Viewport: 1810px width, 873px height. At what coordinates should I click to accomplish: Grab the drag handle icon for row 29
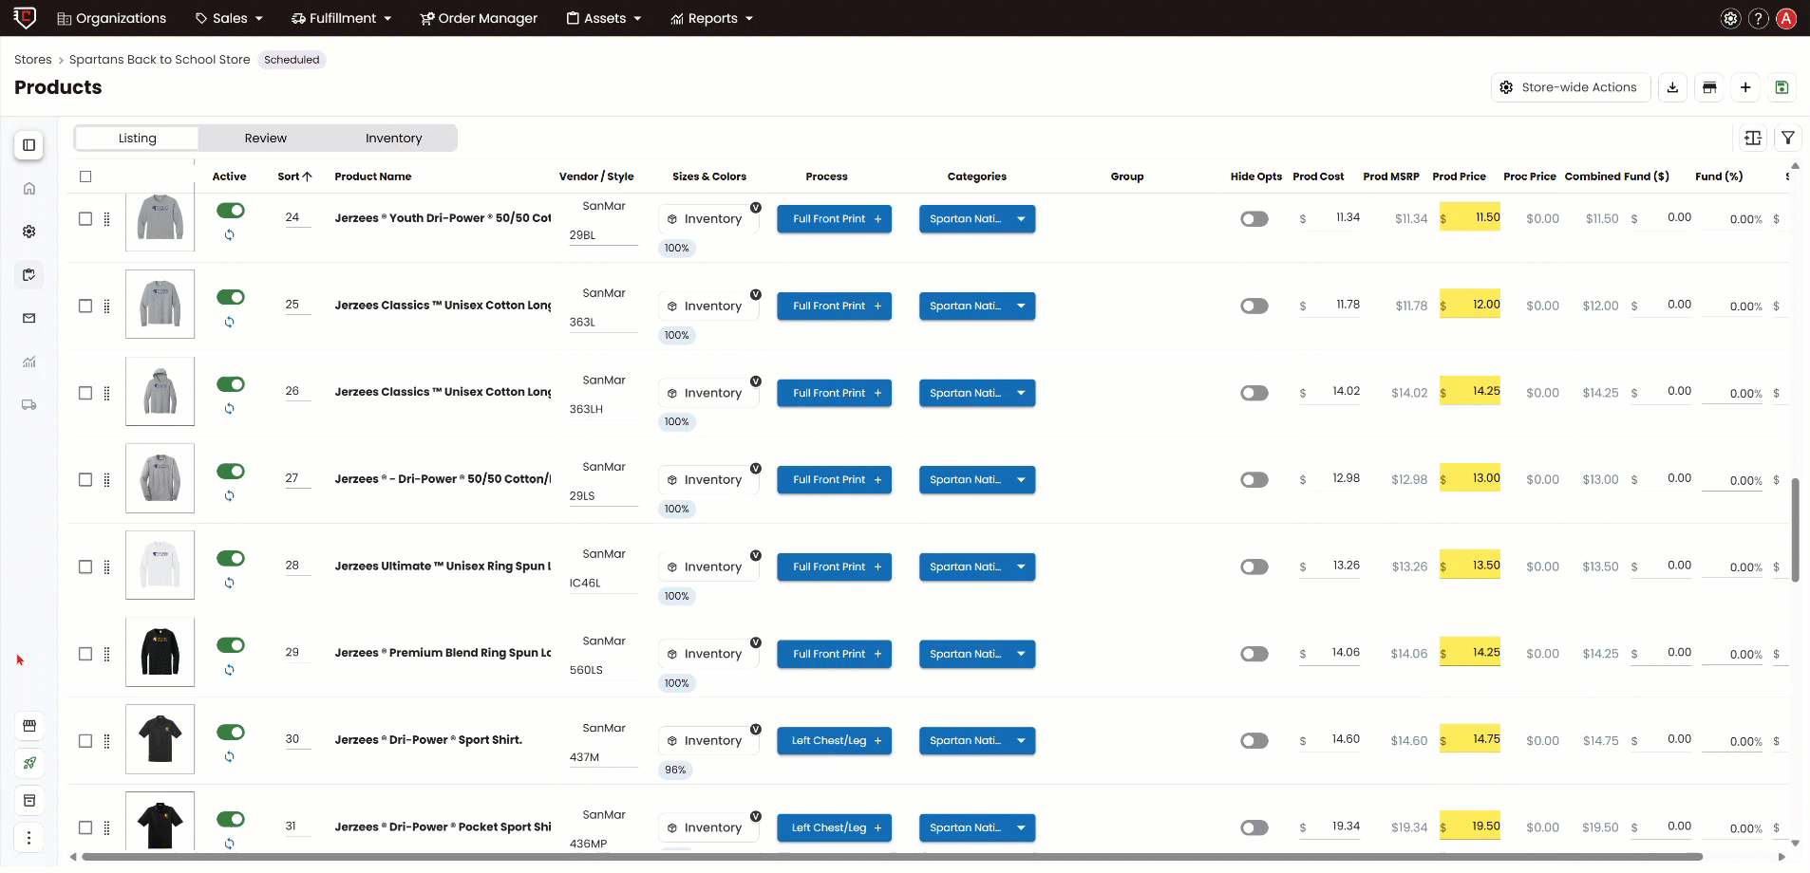coord(106,654)
